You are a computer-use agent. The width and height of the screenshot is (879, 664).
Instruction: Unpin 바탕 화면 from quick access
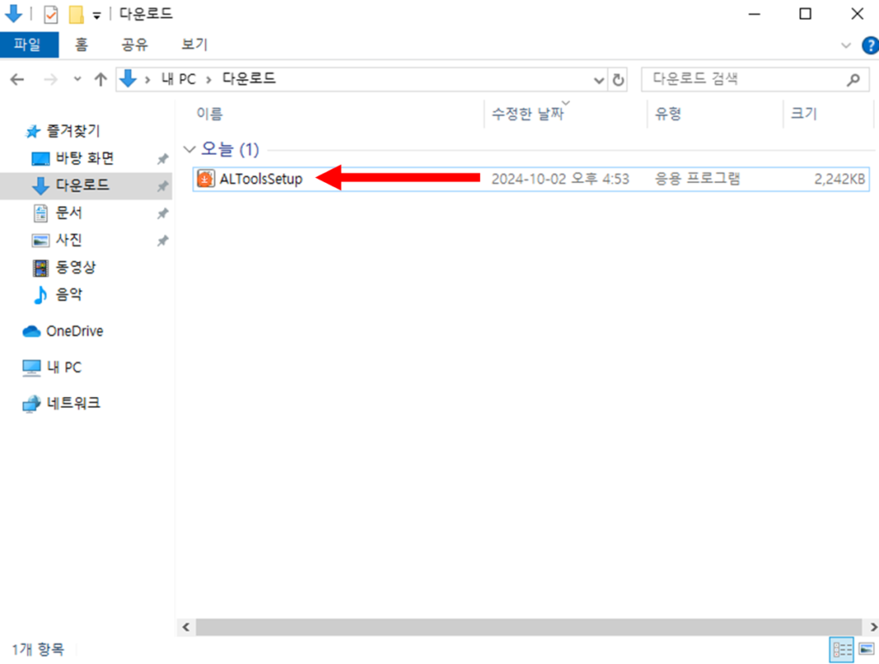(162, 159)
